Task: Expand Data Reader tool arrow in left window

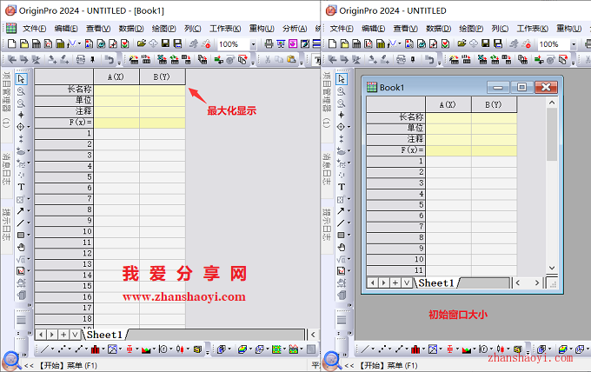Action: coord(29,127)
